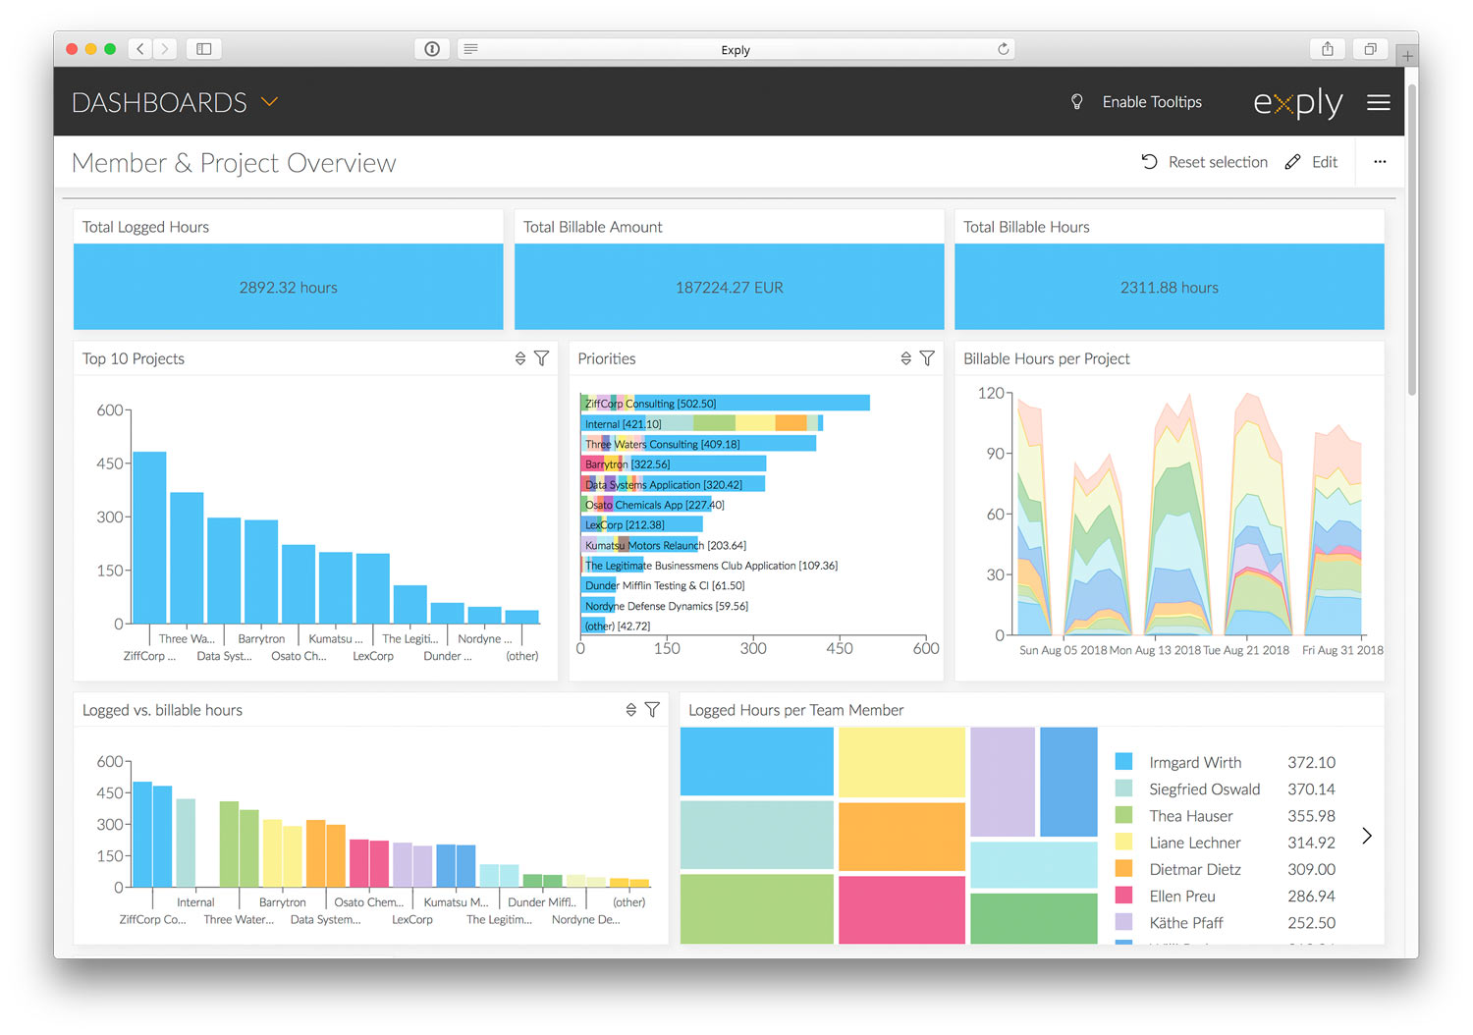Filter the Top 10 Projects widget
The height and width of the screenshot is (1035, 1473).
tap(541, 358)
